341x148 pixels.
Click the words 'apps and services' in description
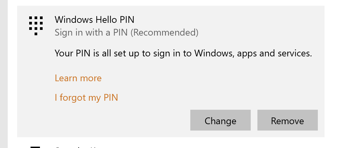click(x=275, y=53)
